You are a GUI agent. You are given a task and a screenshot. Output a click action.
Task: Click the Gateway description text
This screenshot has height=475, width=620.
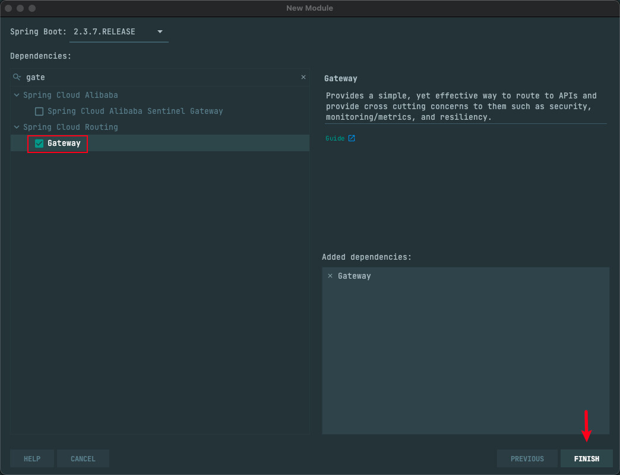[x=461, y=106]
